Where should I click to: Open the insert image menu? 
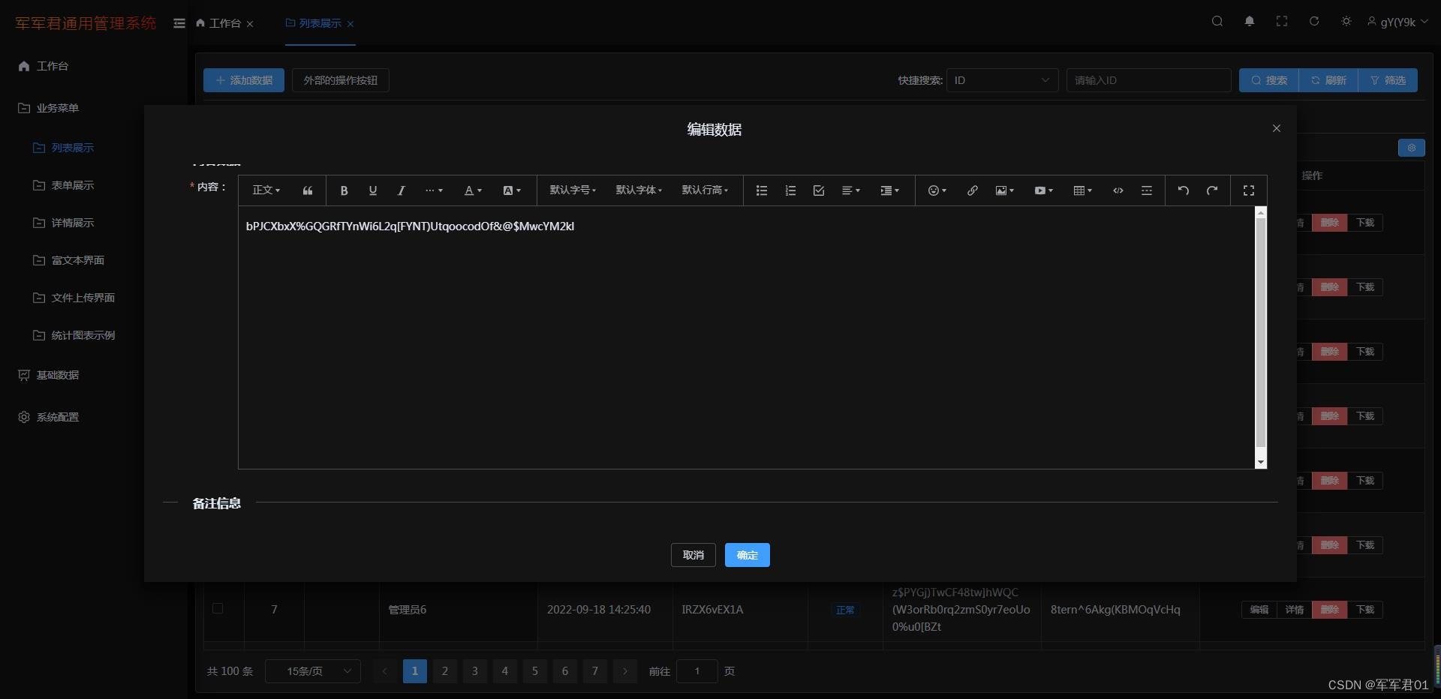click(x=1005, y=190)
